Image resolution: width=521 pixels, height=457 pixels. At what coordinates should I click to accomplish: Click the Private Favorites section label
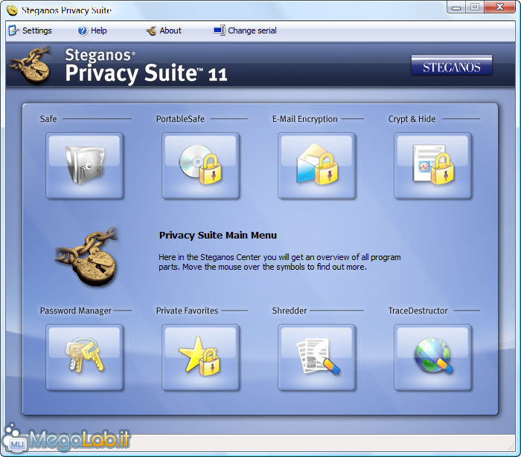point(187,311)
